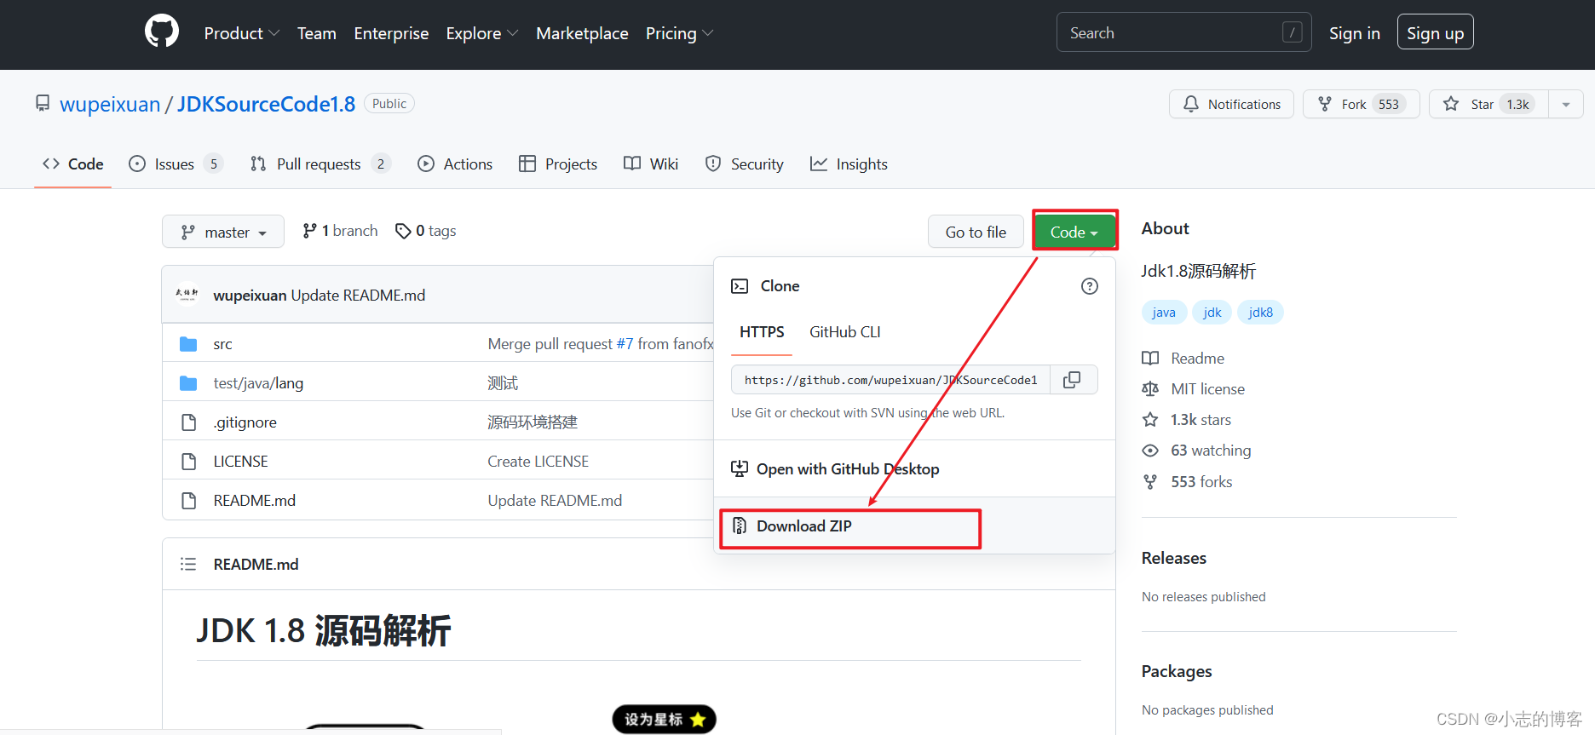
Task: Click the jdk topic tag
Action: [x=1212, y=313]
